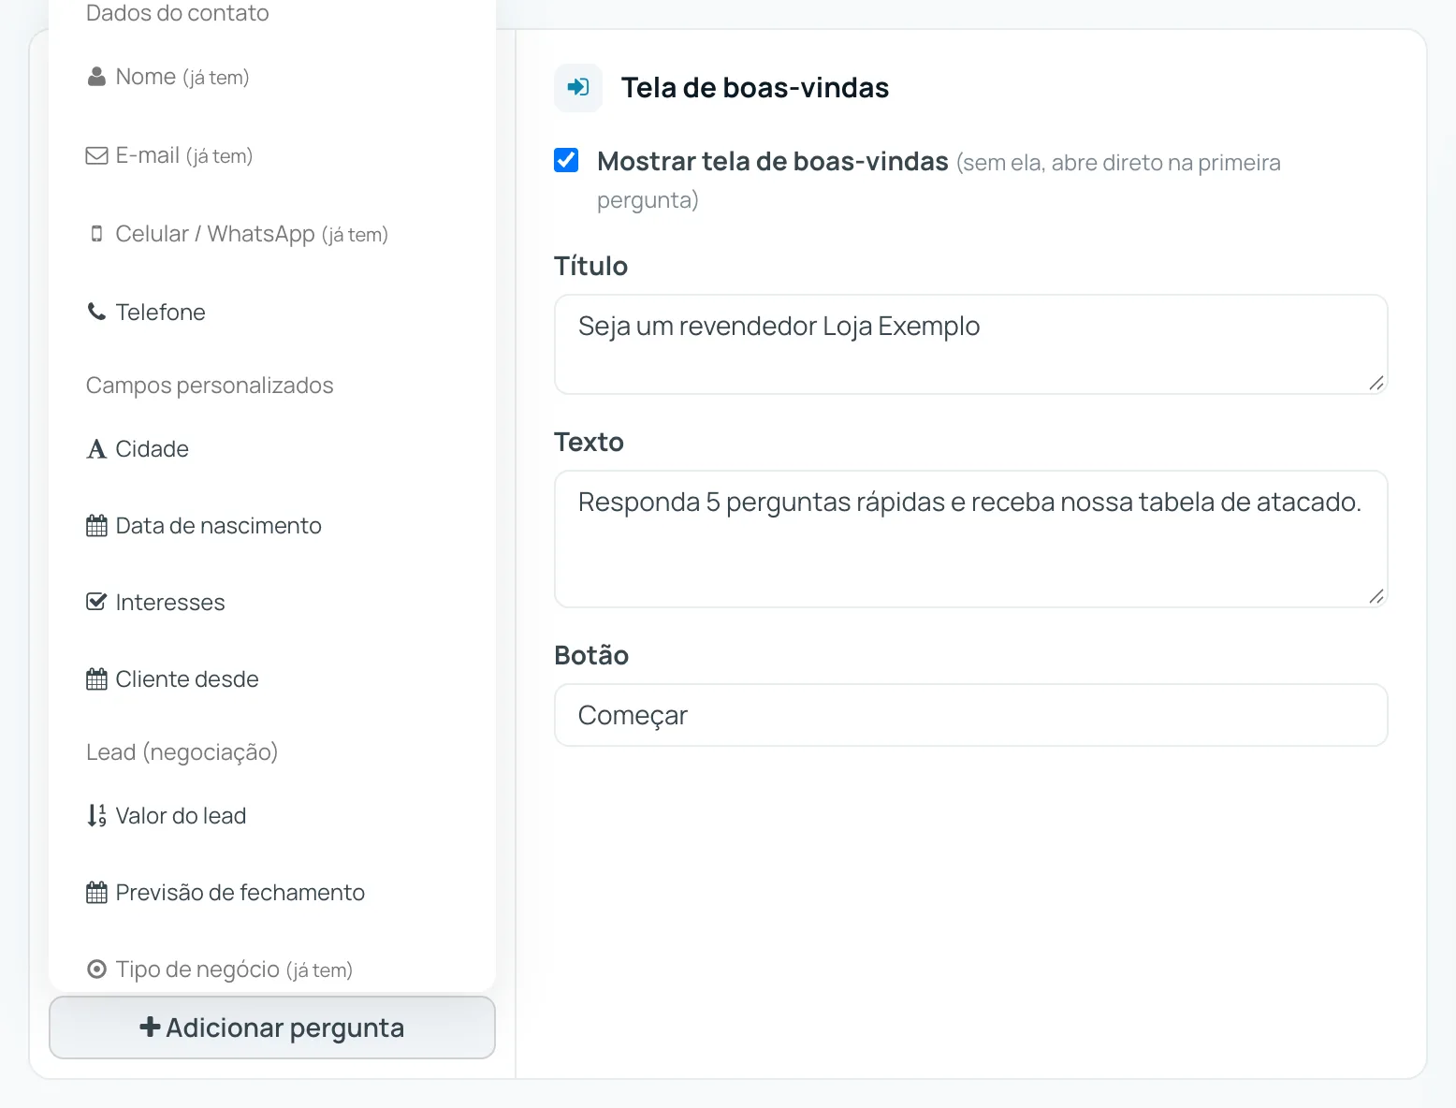Add the Telefone field as a question
1456x1108 pixels.
272,312
